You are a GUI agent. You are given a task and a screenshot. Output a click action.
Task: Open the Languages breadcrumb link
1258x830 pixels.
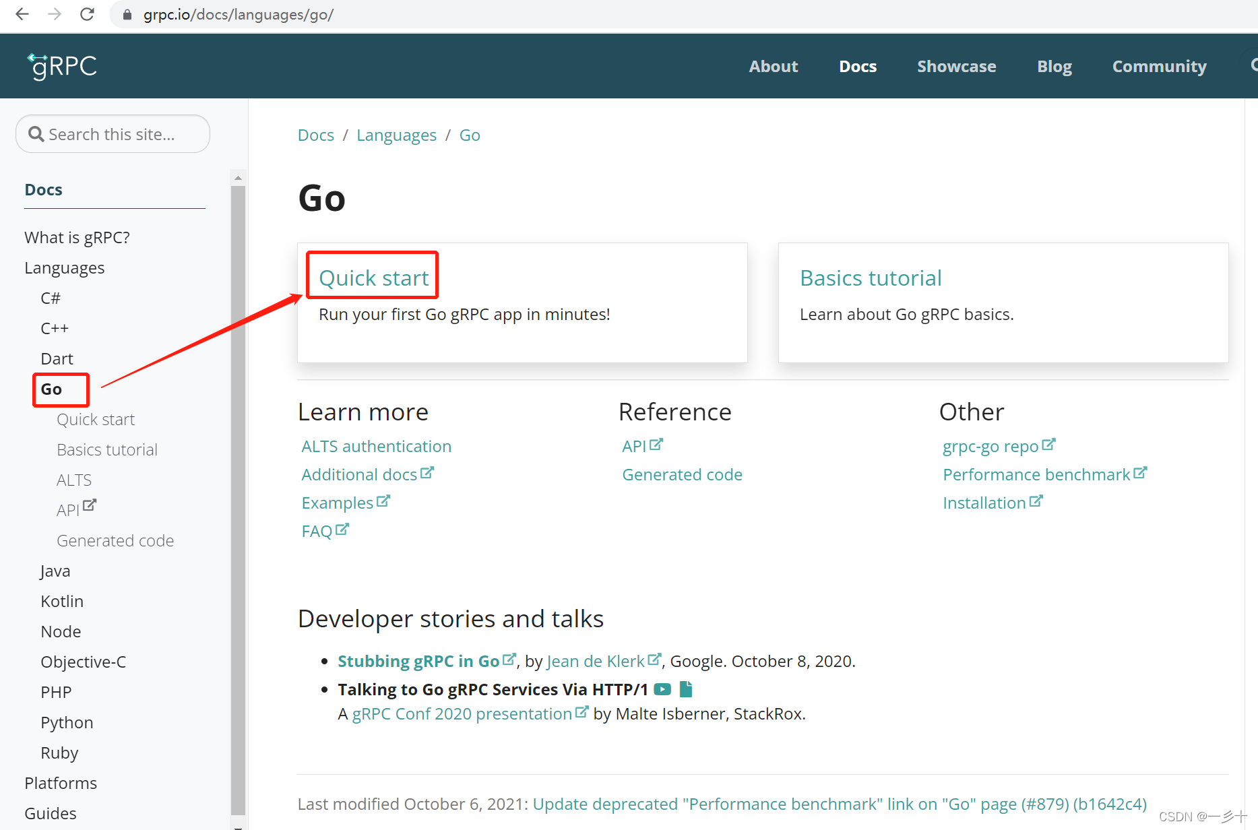point(396,135)
